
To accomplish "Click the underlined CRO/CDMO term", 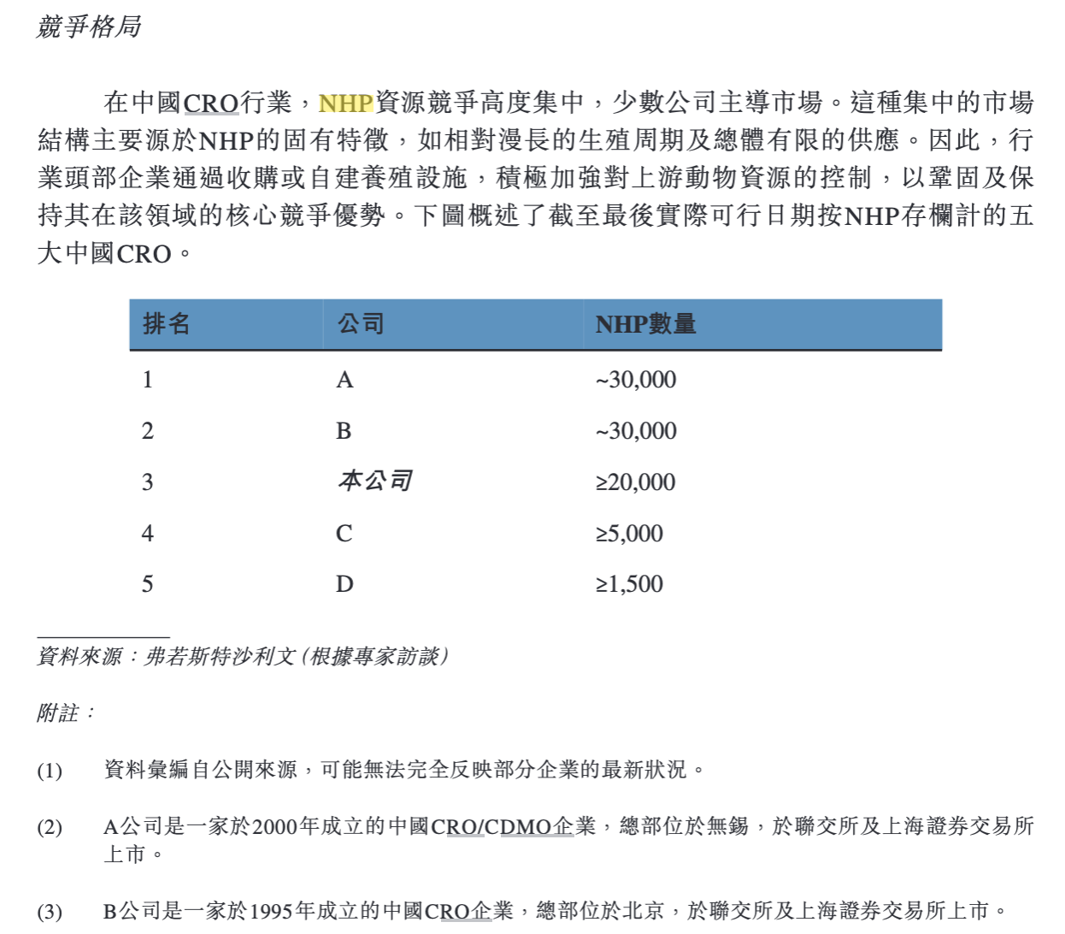I will pos(491,826).
